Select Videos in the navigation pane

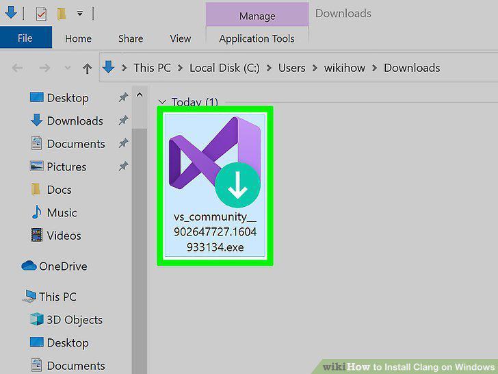point(55,236)
